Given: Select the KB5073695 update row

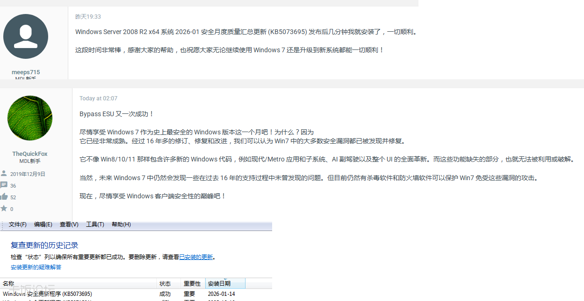Looking at the screenshot, I should (47, 294).
